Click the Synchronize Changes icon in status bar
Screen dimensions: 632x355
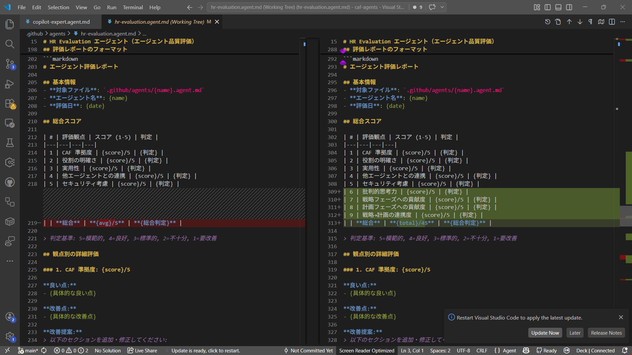[44, 351]
